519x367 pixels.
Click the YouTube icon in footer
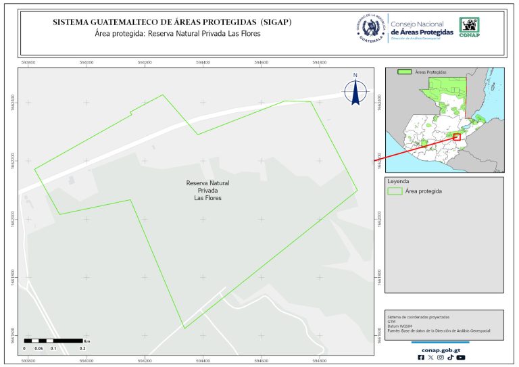point(460,358)
